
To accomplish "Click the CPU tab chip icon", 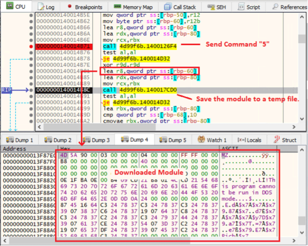I will pyautogui.click(x=9, y=6).
